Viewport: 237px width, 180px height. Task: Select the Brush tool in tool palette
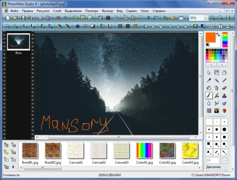[209, 95]
